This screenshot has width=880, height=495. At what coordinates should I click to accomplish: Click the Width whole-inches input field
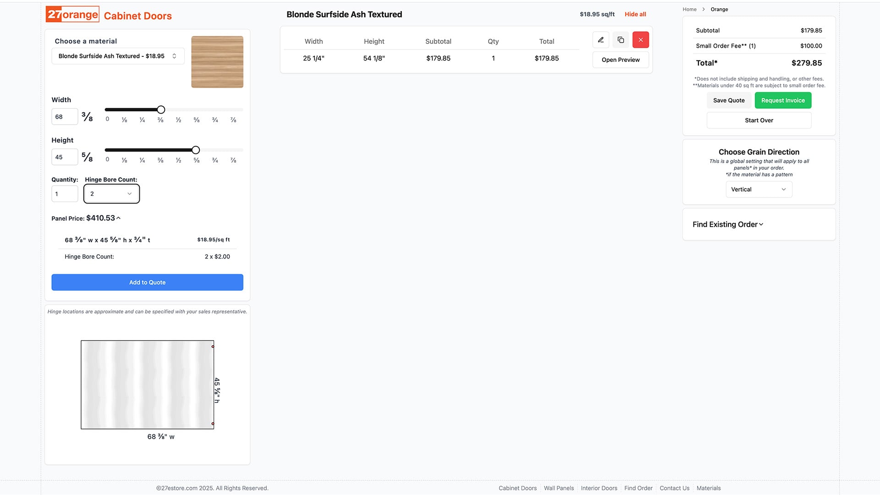(x=65, y=117)
